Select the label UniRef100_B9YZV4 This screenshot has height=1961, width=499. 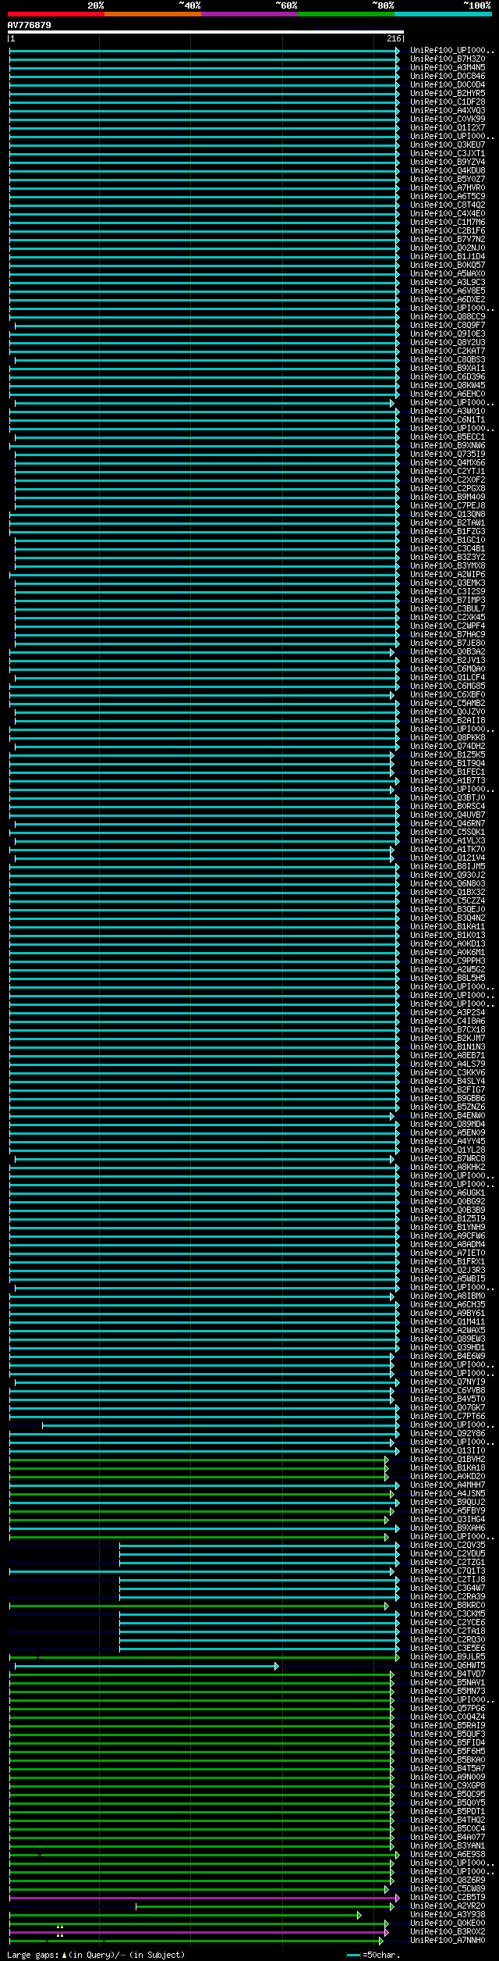(x=448, y=162)
